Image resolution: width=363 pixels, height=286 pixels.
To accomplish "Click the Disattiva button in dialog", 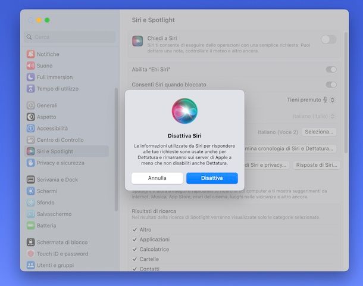I will 212,178.
